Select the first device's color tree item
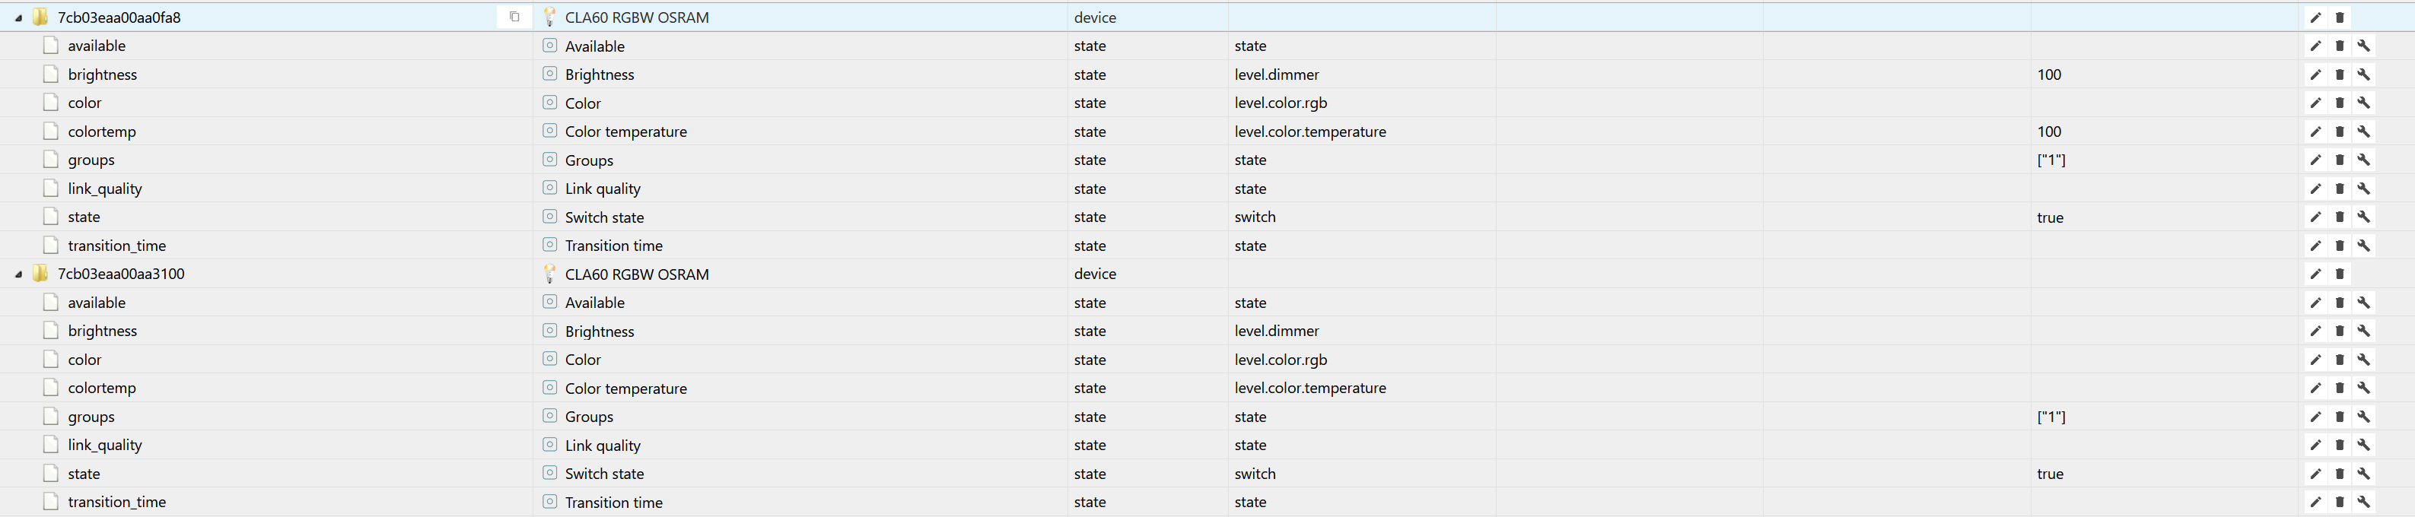The width and height of the screenshot is (2415, 517). coord(84,103)
